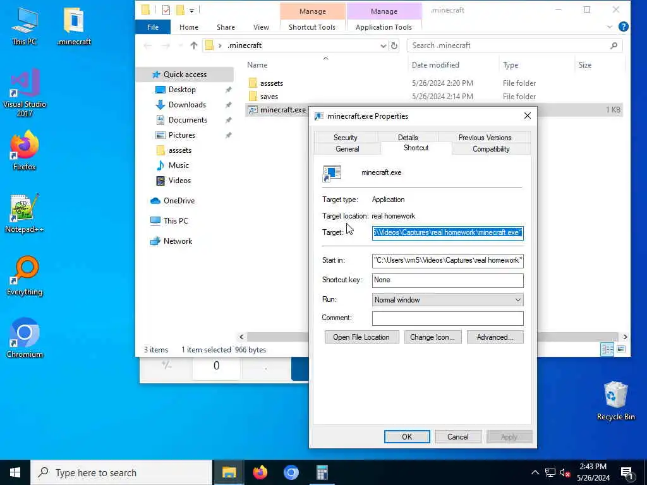647x485 pixels.
Task: Show hidden system tray icons
Action: click(x=535, y=472)
